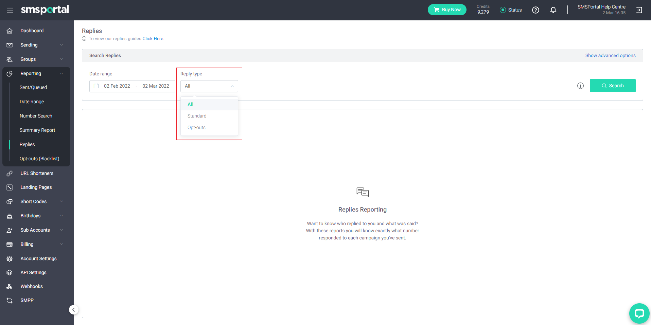Expand the Groups menu chevron
The width and height of the screenshot is (651, 325).
pyautogui.click(x=61, y=59)
